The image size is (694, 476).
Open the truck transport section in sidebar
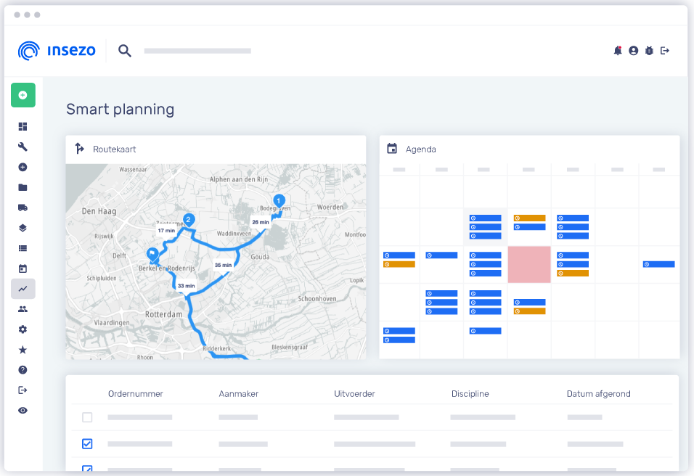23,208
